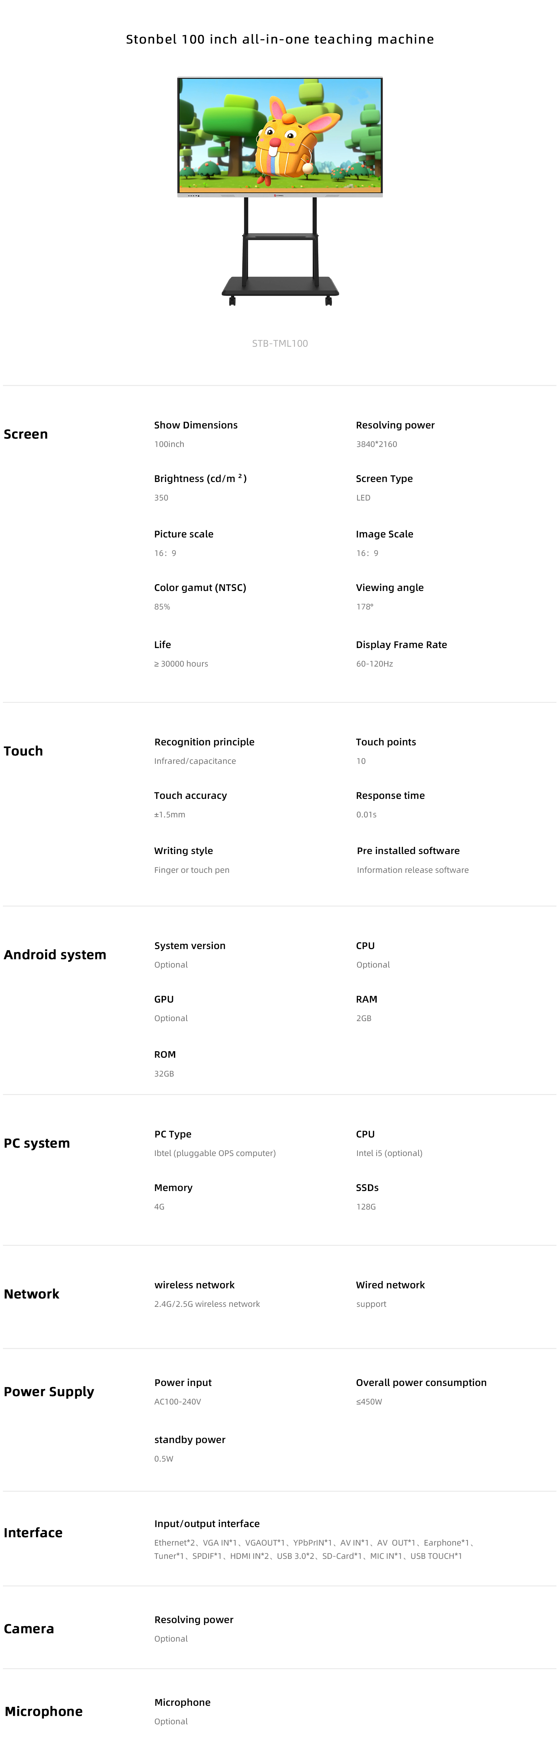Click the Microphone section heading
The height and width of the screenshot is (1758, 560).
pyautogui.click(x=44, y=1711)
